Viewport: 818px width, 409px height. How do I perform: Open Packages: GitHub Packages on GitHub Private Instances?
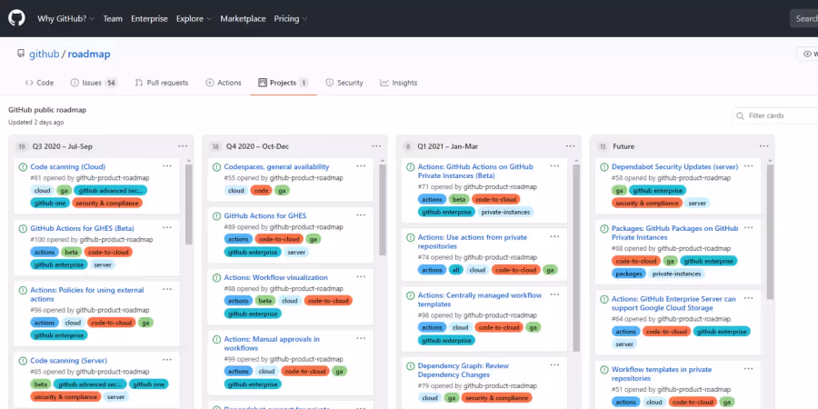[x=674, y=233]
